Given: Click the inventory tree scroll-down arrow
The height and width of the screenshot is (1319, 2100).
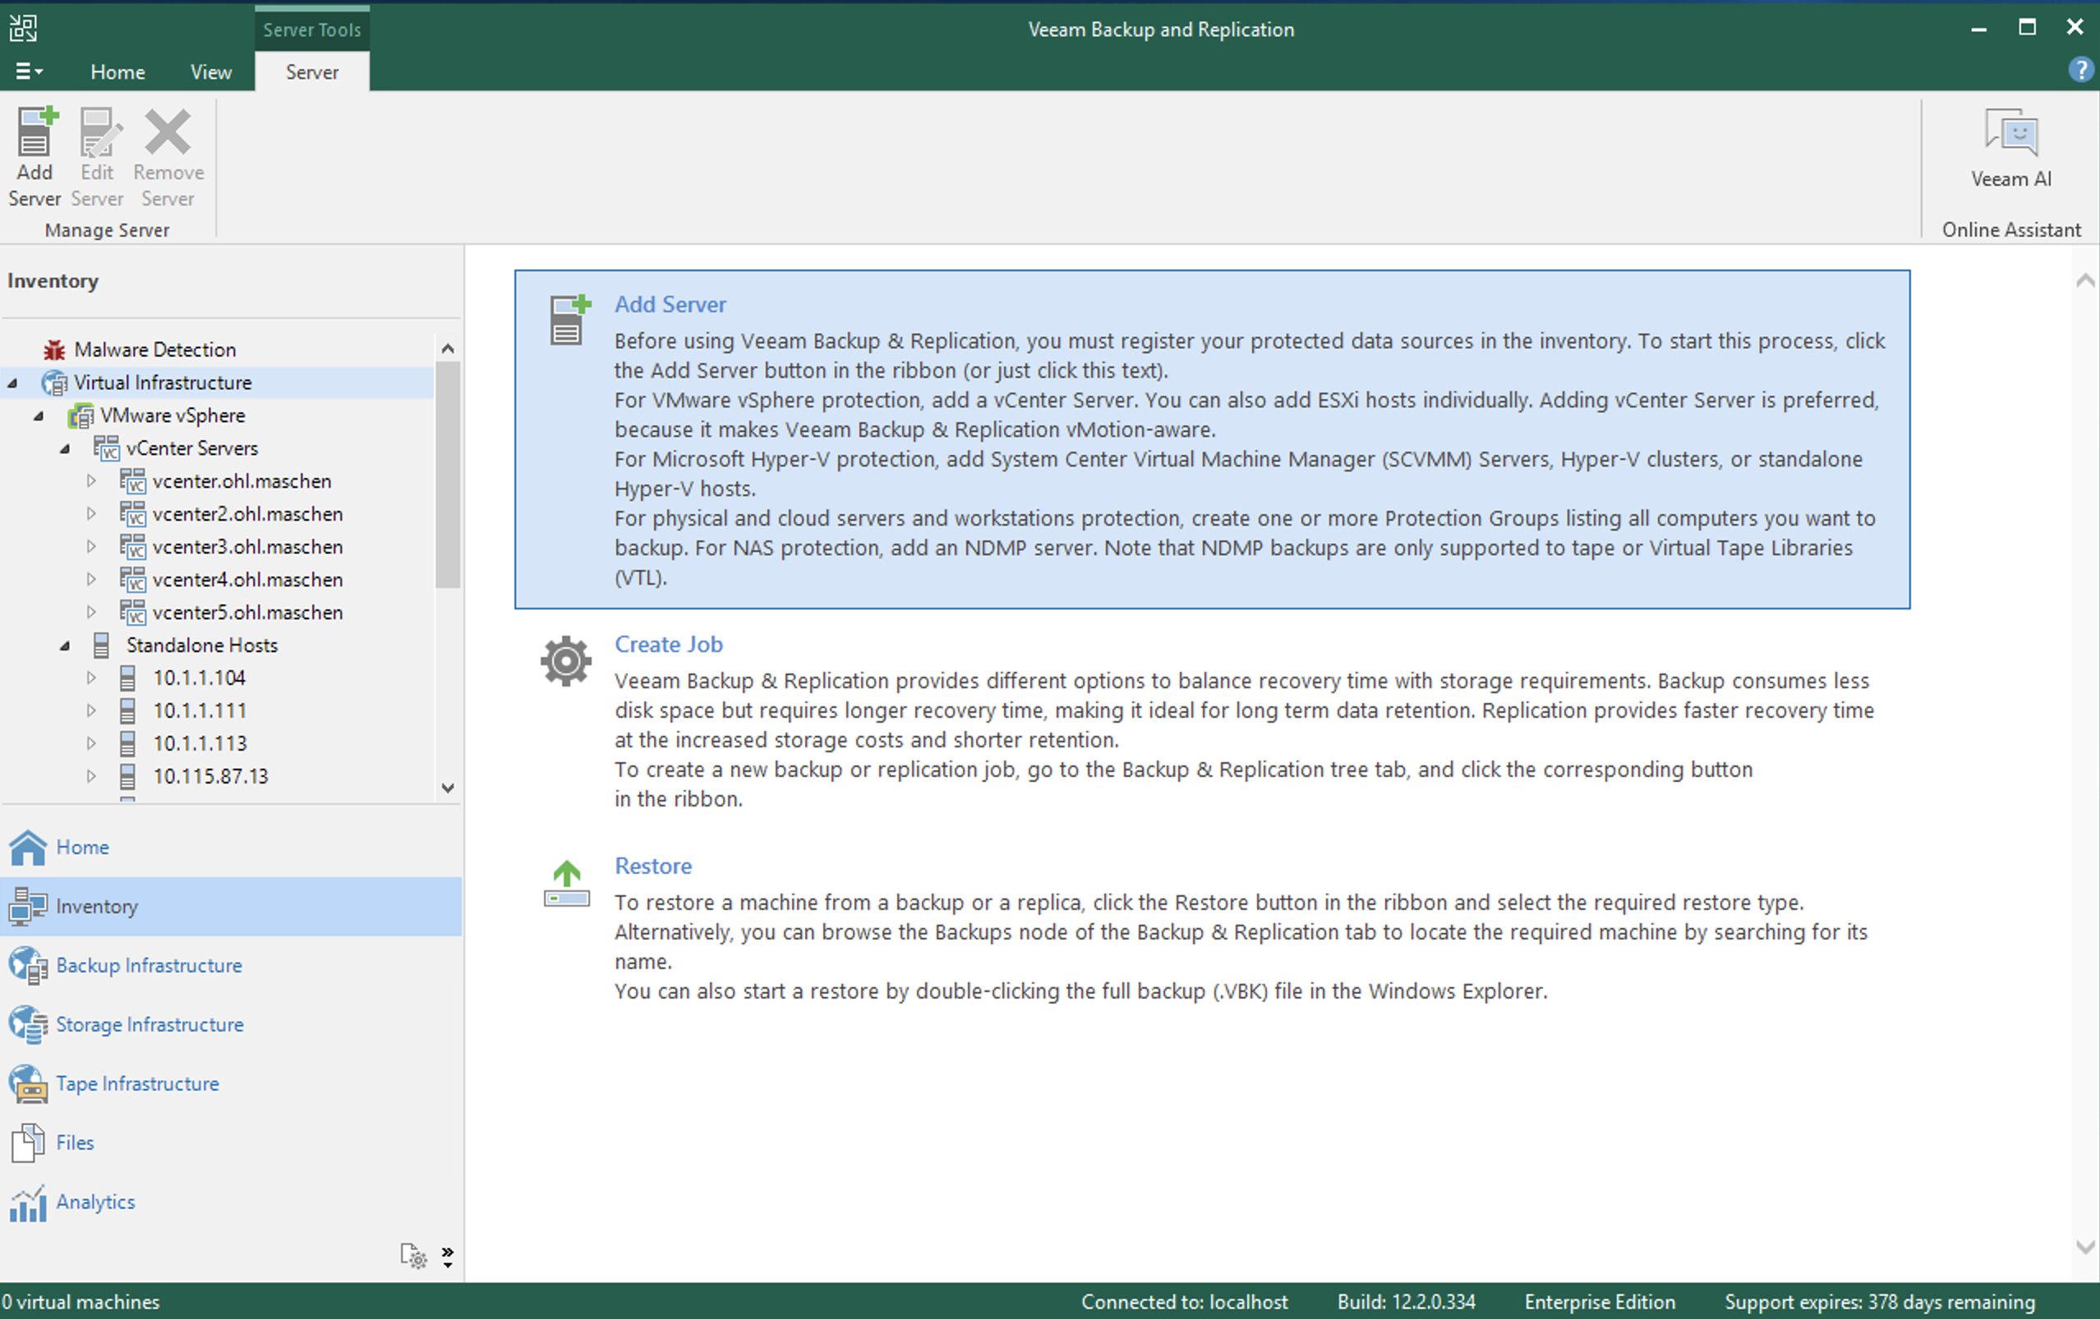Looking at the screenshot, I should click(449, 788).
